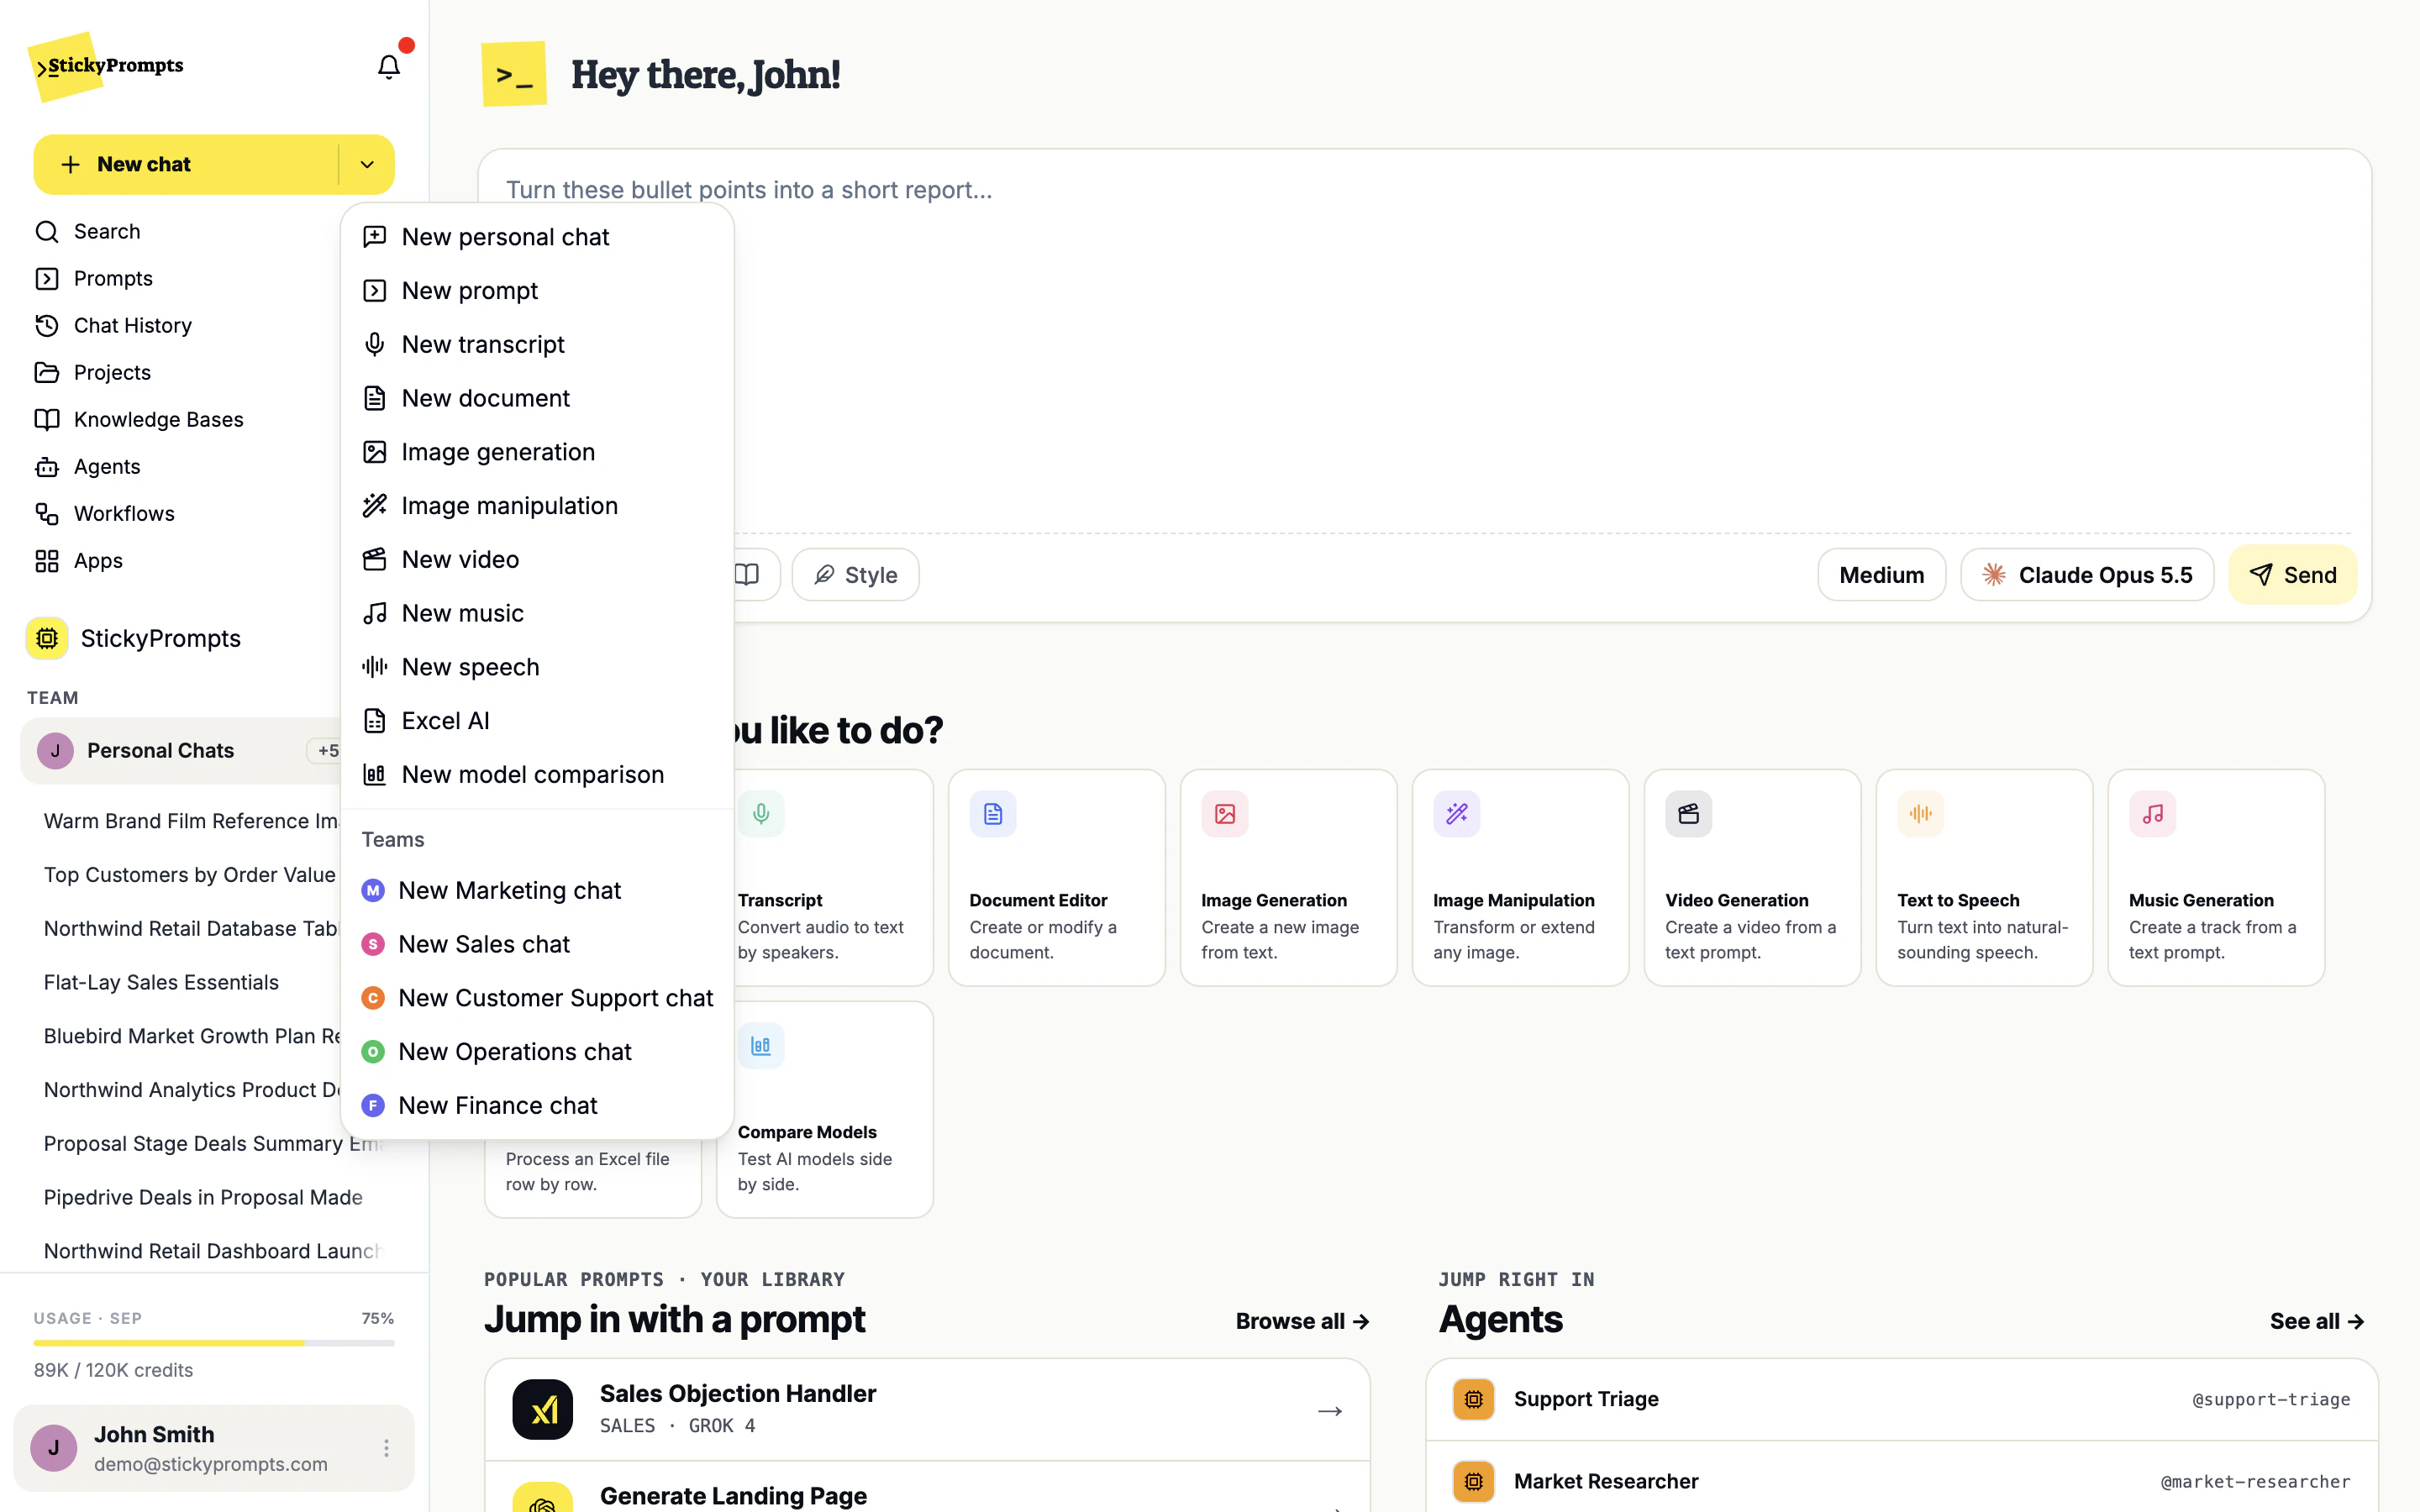Click the Document Editor card icon
Screen dimensions: 2420x1512
[993, 814]
